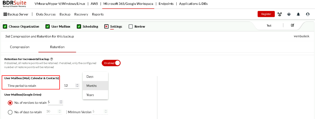Open the user profile account icon
315x119 pixels.
[x=308, y=14]
